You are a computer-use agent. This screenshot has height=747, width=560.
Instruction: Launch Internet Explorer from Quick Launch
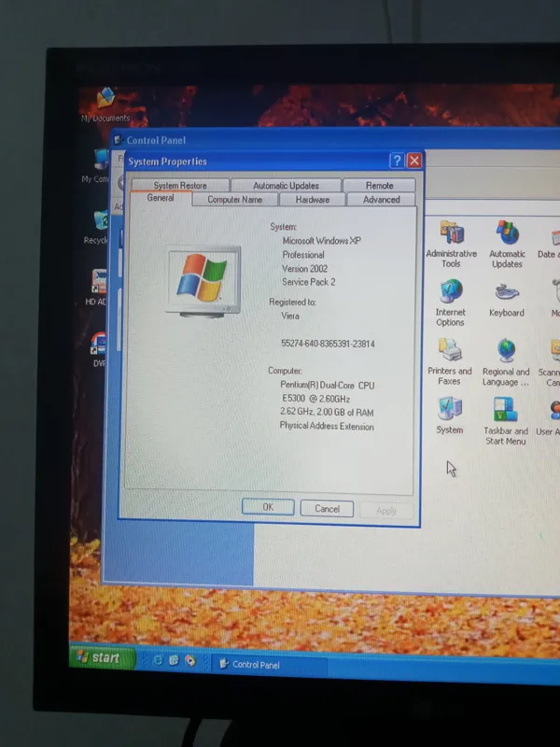pos(157,659)
